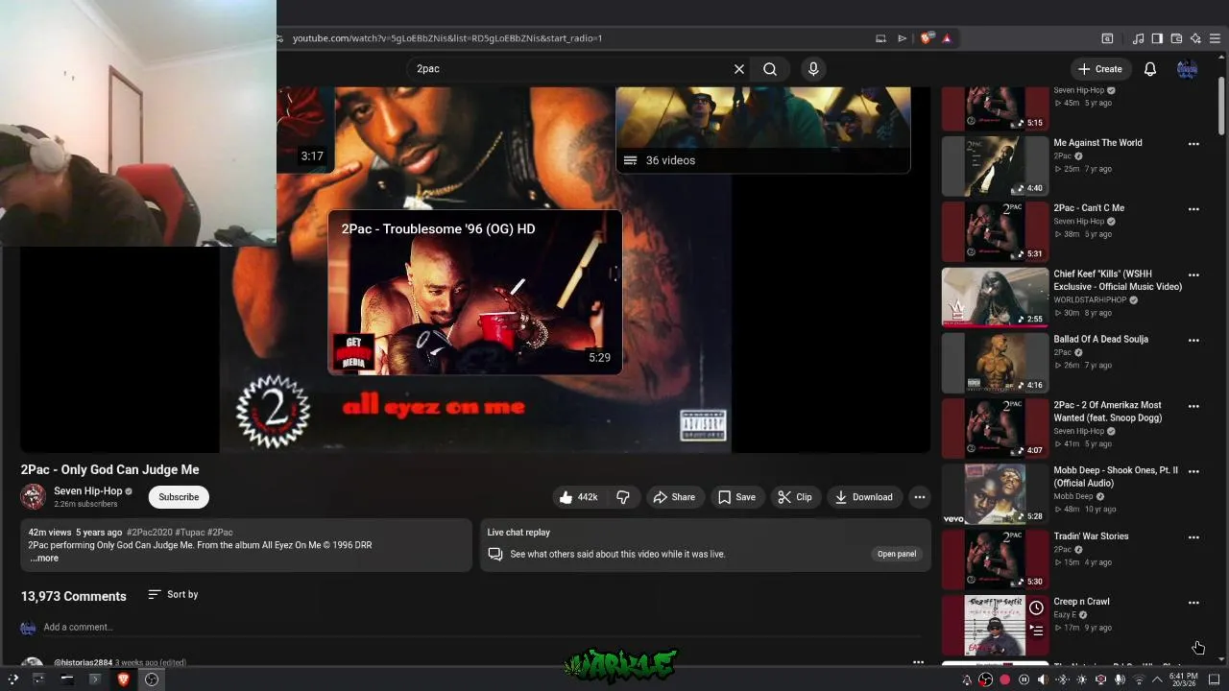Click the #Tupac hashtag

coord(190,532)
